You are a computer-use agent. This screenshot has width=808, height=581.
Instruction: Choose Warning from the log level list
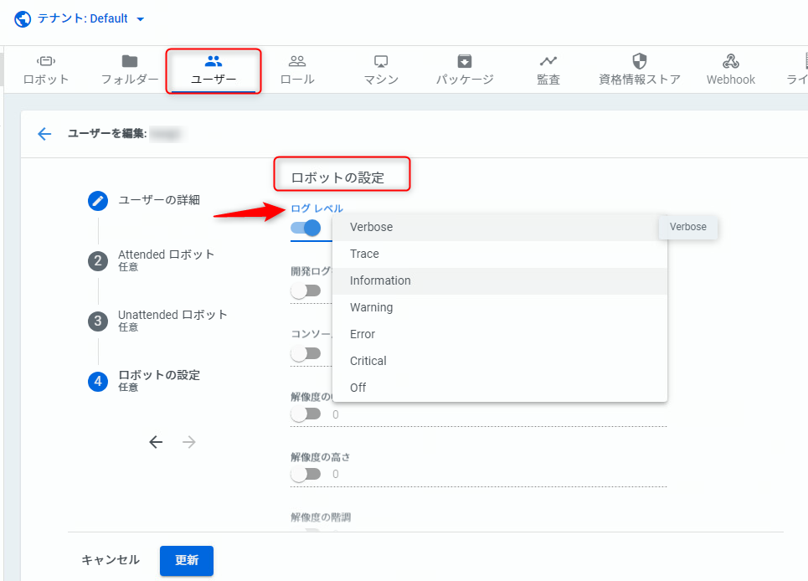click(500, 307)
